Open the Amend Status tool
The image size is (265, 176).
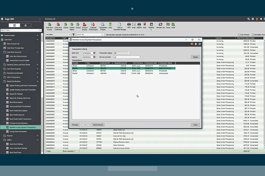coord(72,26)
